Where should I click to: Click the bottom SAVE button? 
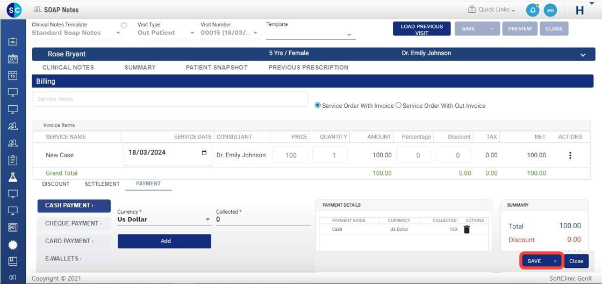535,261
